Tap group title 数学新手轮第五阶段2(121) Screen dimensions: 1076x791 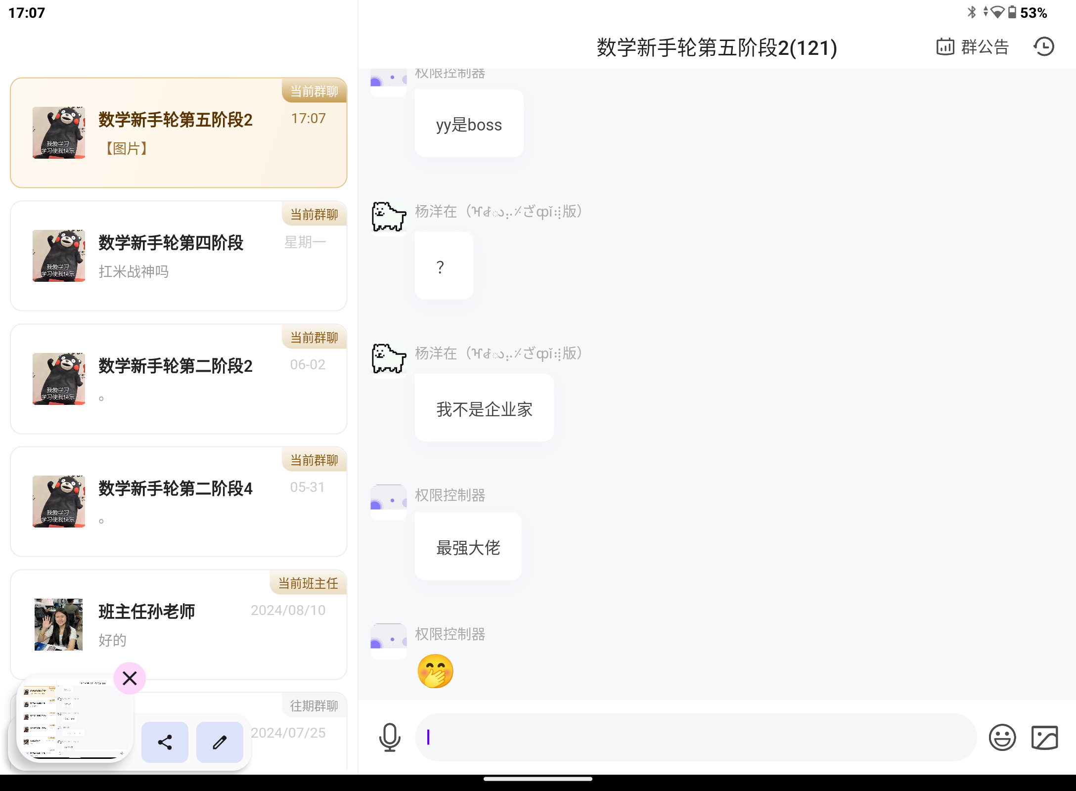pos(717,47)
